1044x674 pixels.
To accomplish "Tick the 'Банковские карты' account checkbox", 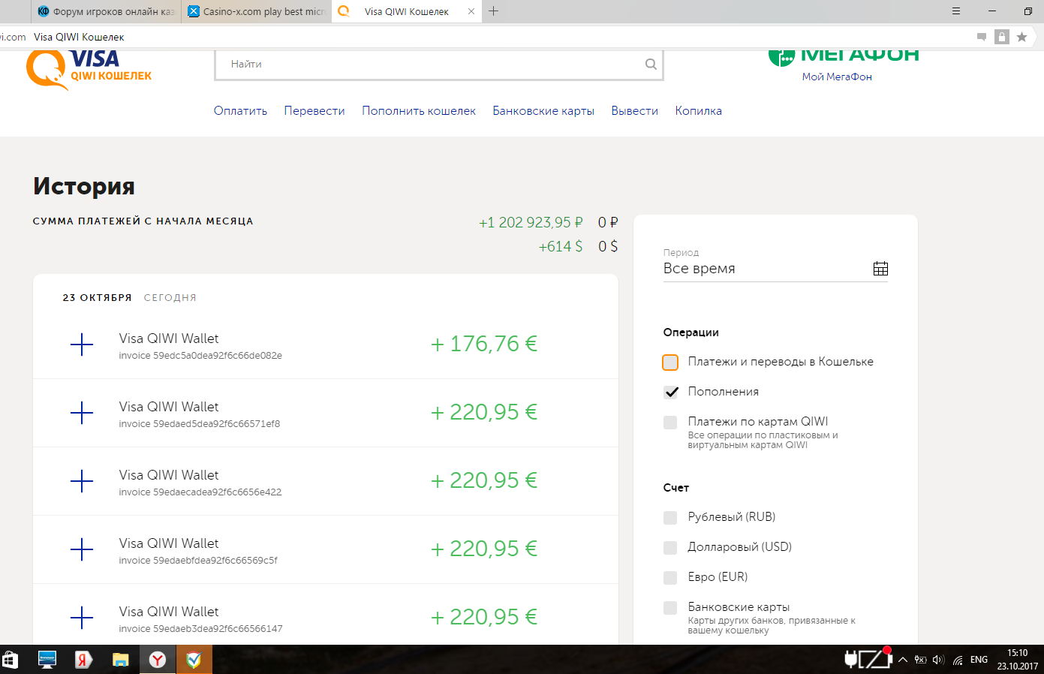I will [x=670, y=607].
